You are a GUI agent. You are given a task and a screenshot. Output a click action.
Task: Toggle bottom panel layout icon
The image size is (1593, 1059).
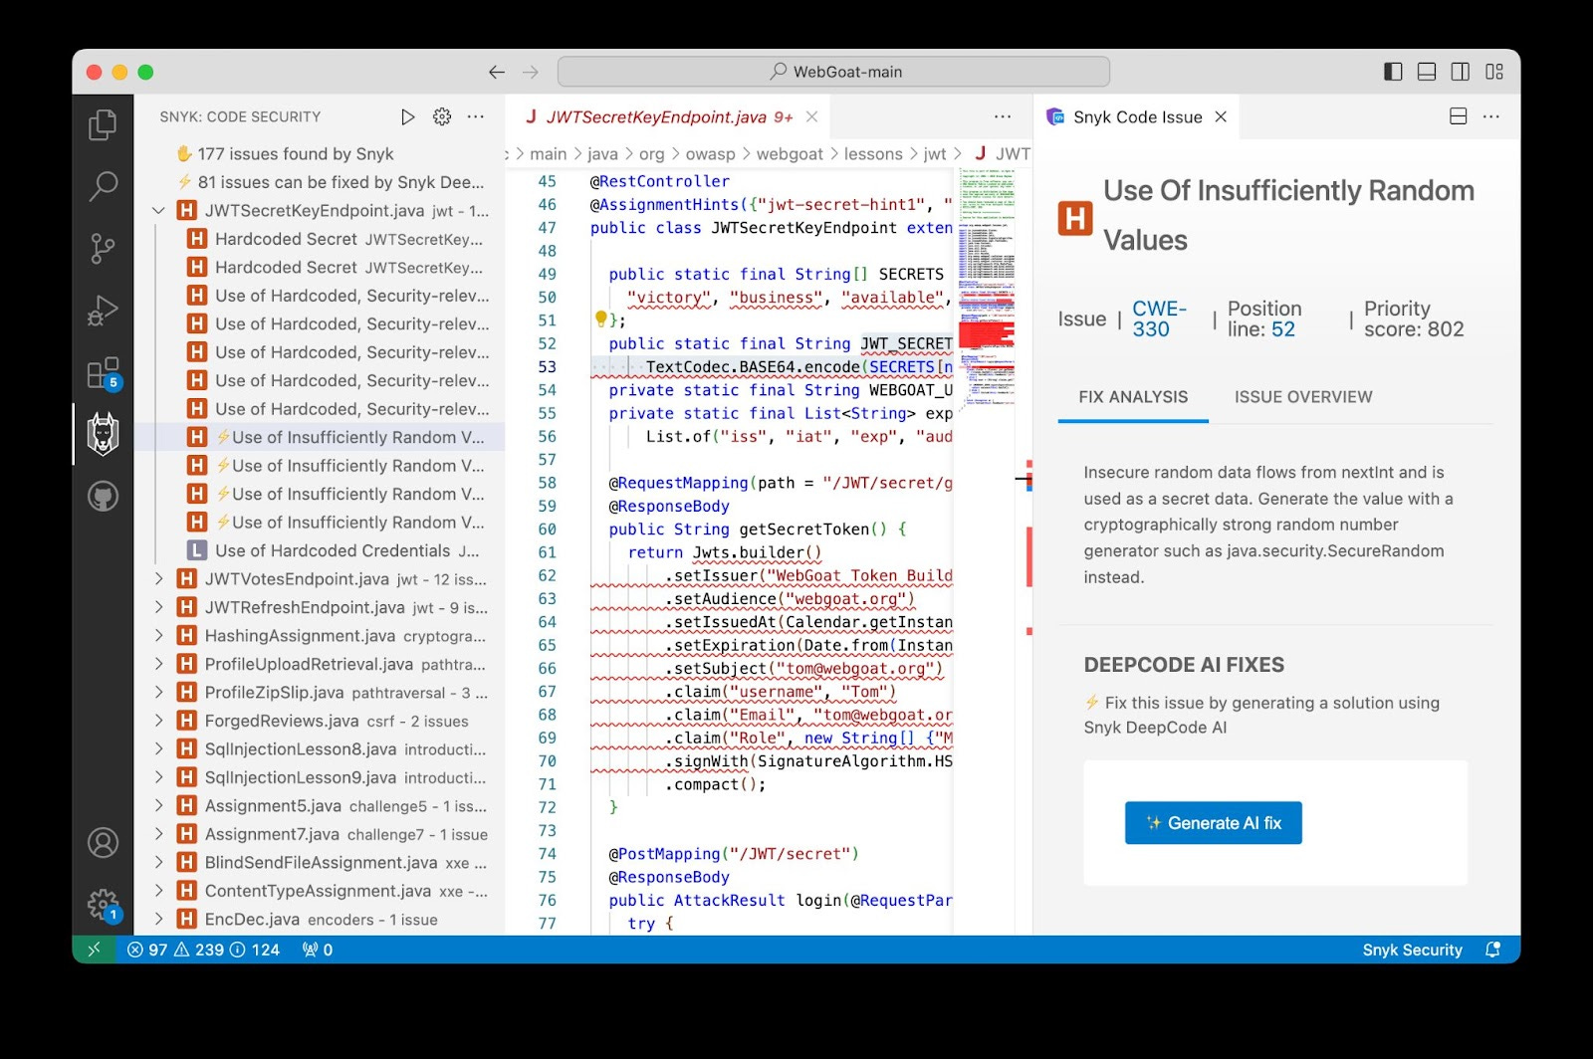pyautogui.click(x=1427, y=72)
